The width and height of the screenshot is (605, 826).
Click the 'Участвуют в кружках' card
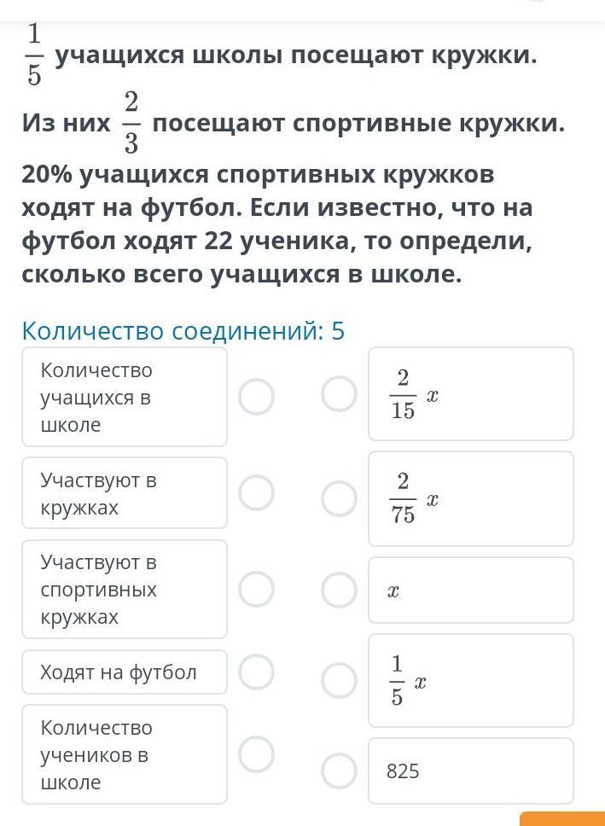(125, 493)
